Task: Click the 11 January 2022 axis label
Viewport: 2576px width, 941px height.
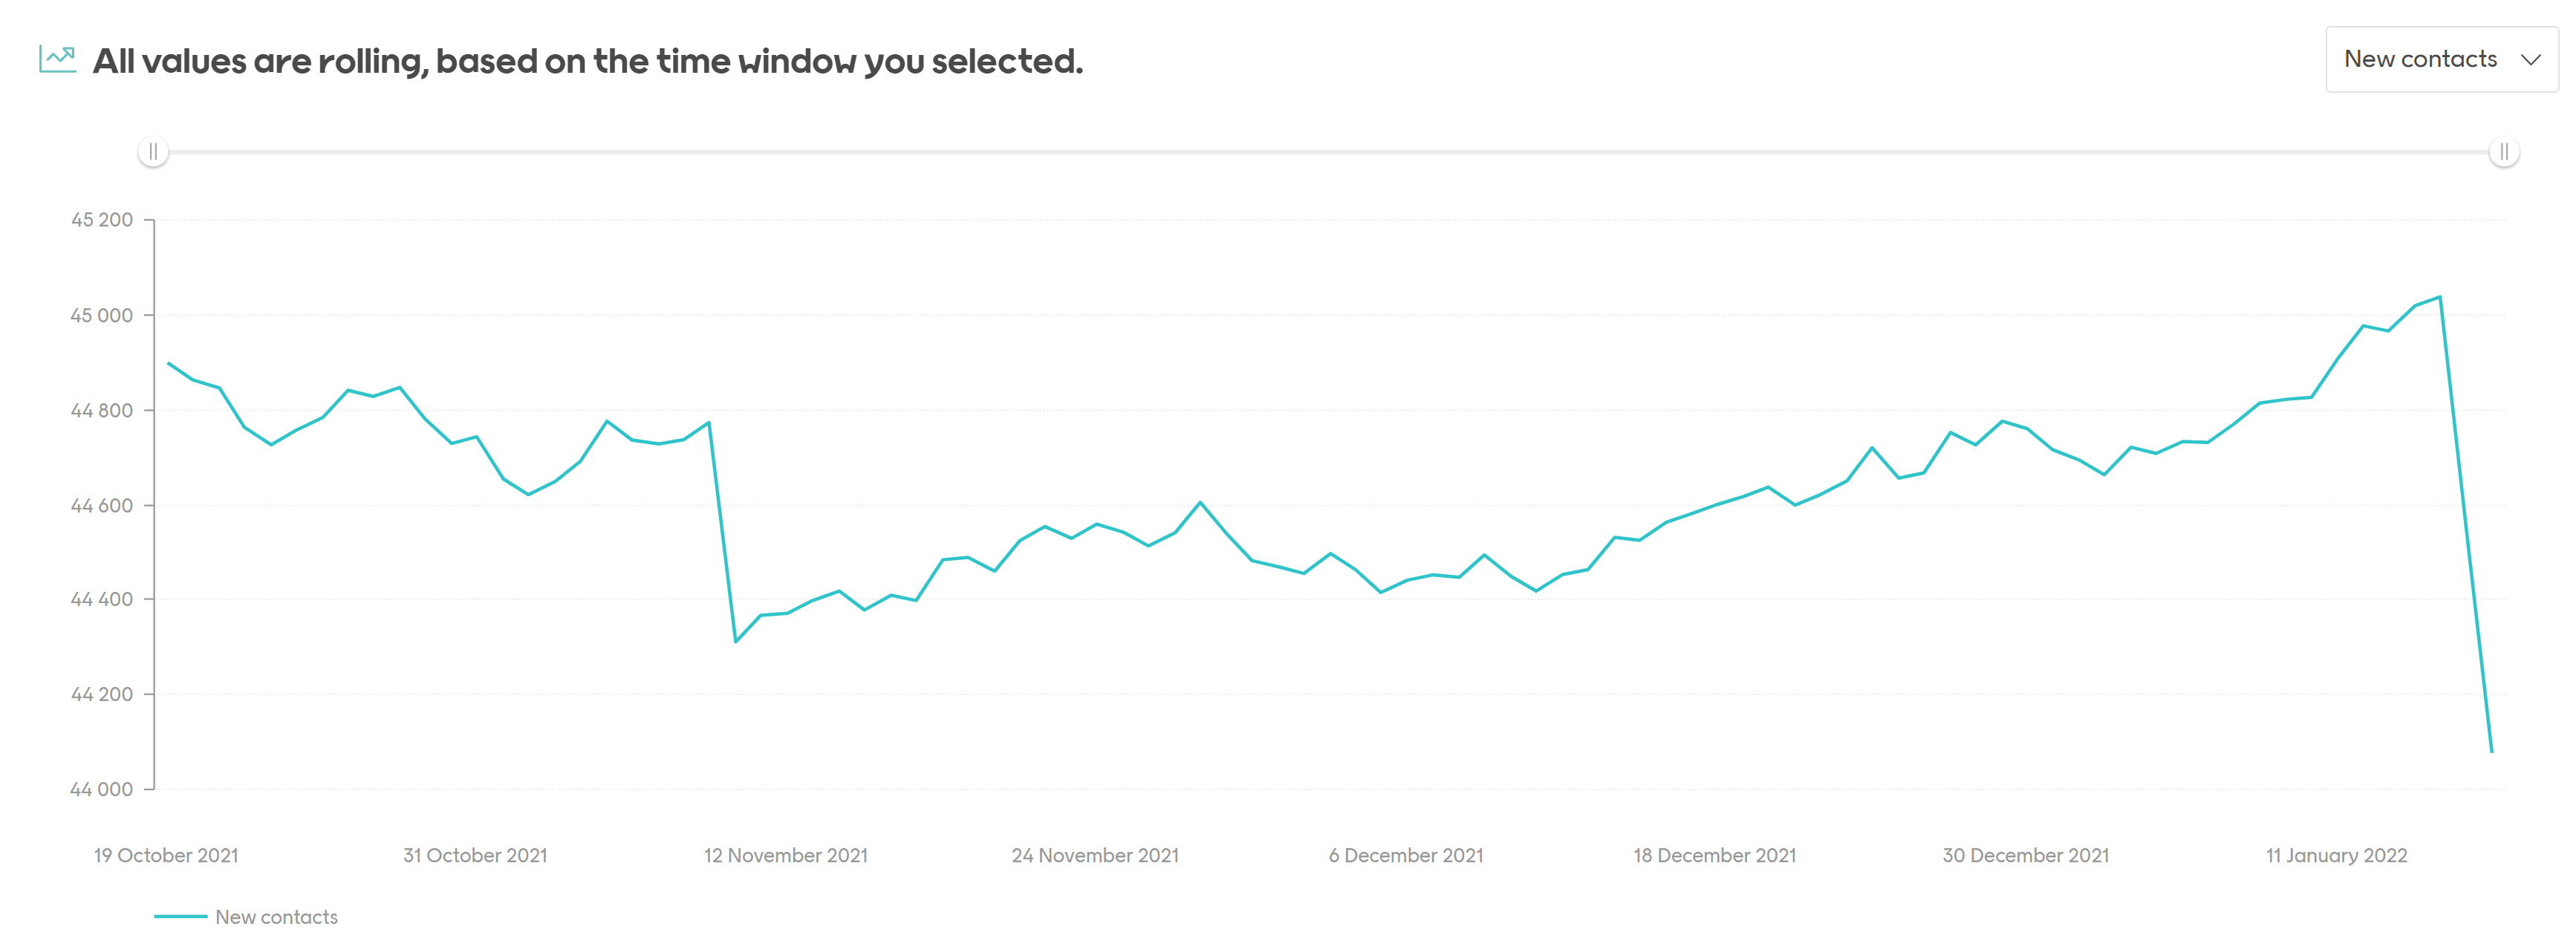Action: (2335, 855)
